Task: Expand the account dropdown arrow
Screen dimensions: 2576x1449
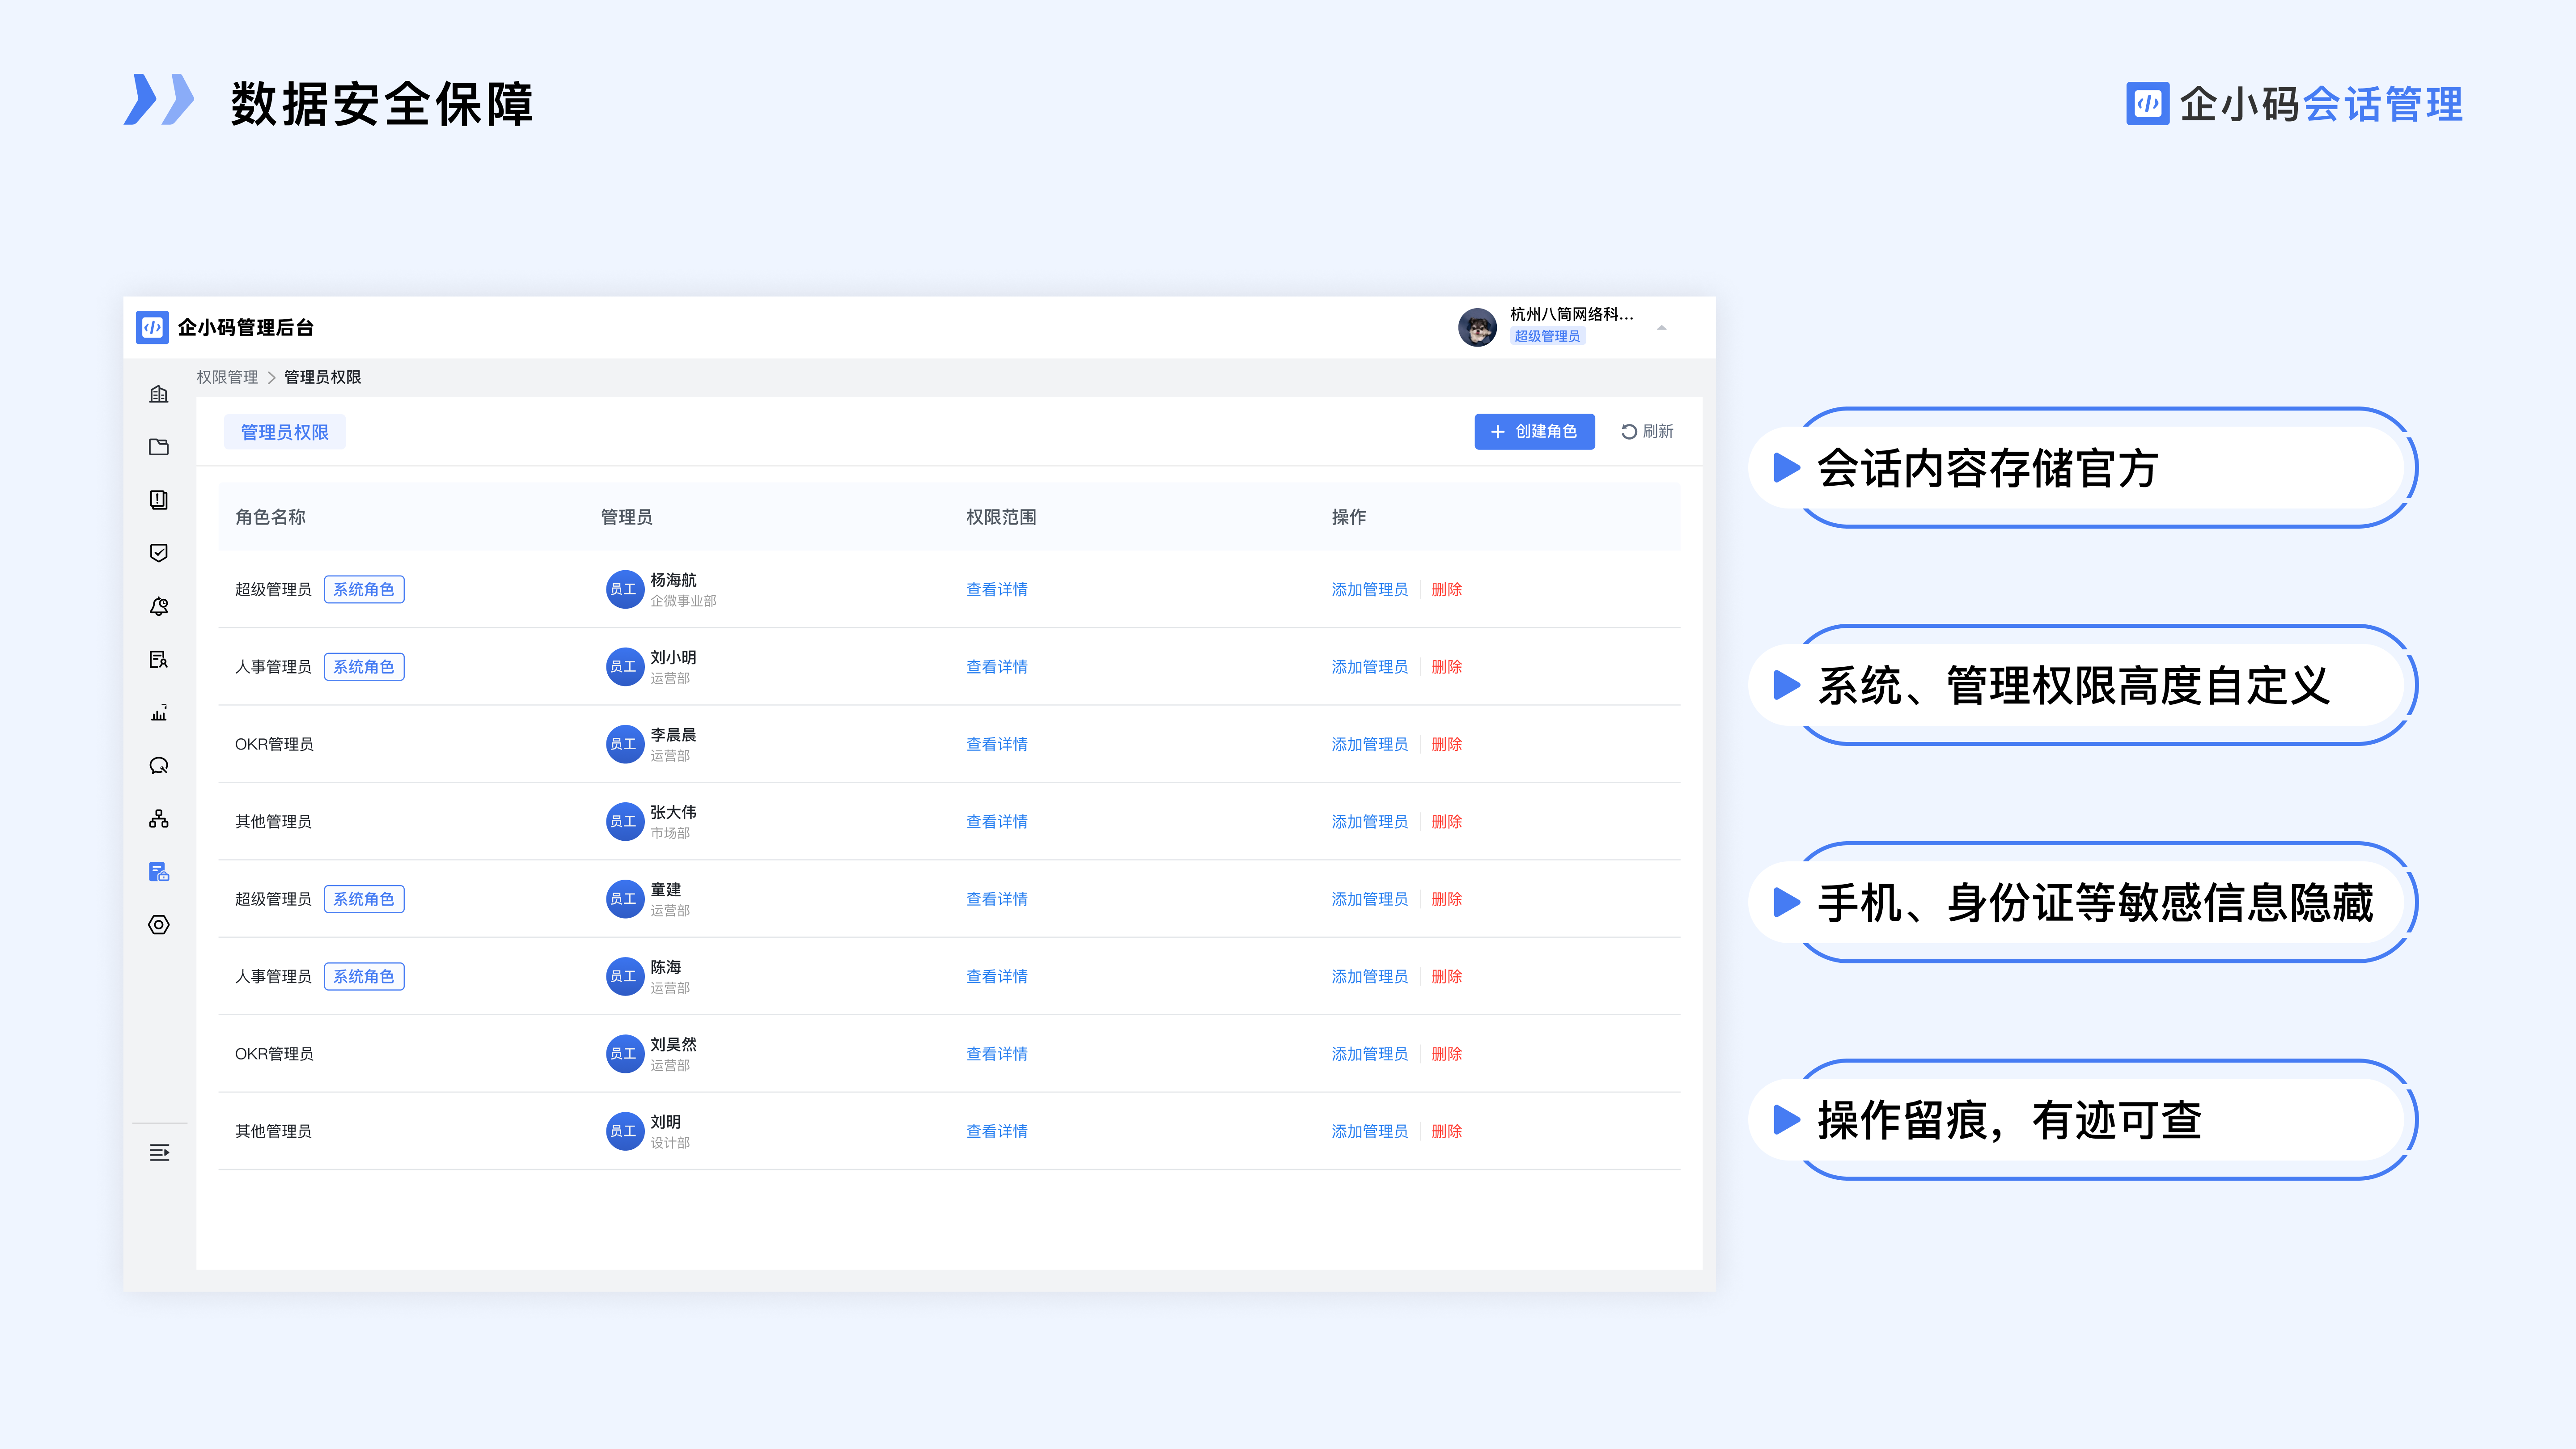Action: [1661, 327]
